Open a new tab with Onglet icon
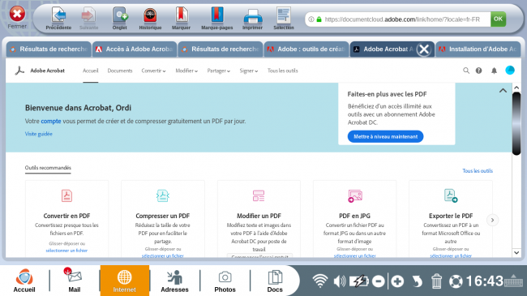 [120, 15]
